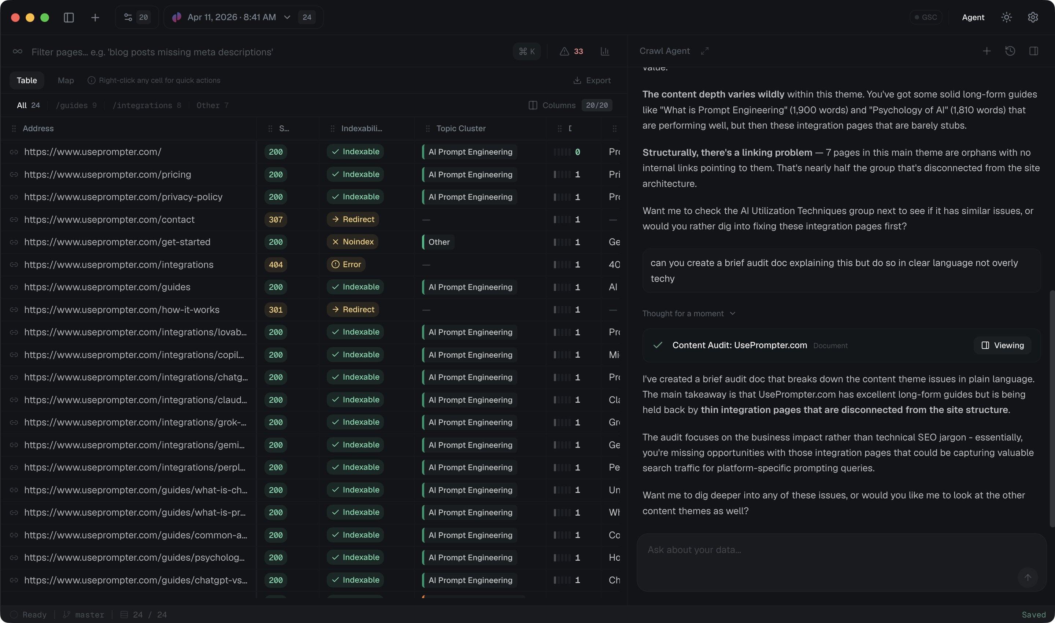Click the master branch indicator
Image resolution: width=1055 pixels, height=623 pixels.
coord(84,615)
